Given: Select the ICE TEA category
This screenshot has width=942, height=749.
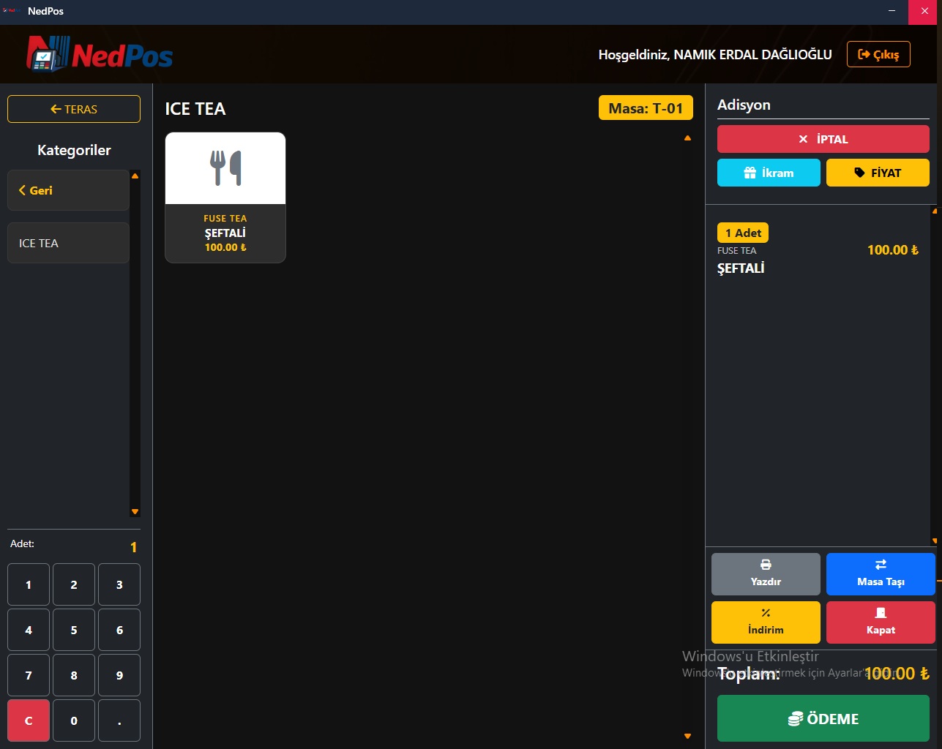Looking at the screenshot, I should (68, 243).
